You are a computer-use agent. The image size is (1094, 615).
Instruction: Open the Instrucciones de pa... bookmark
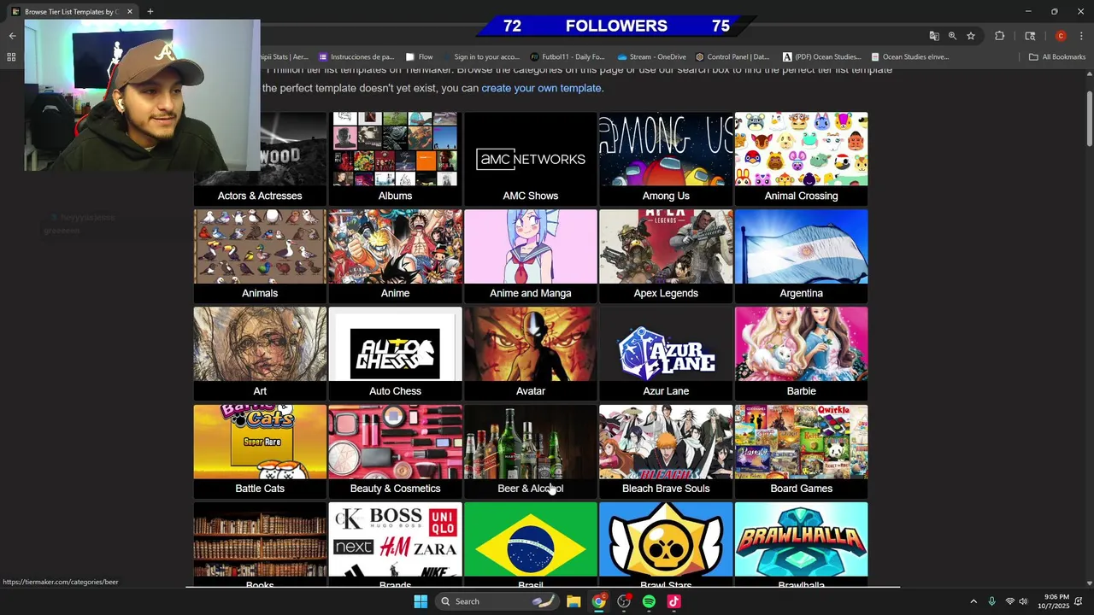coord(356,57)
